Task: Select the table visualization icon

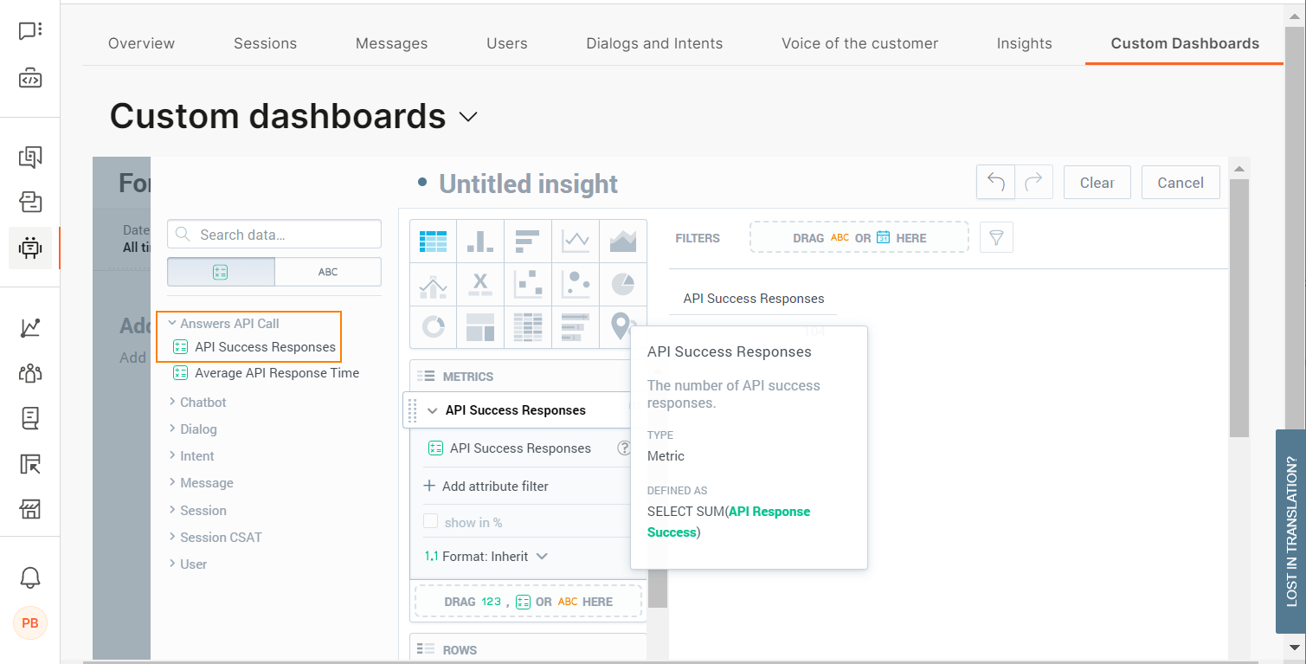Action: coord(433,241)
